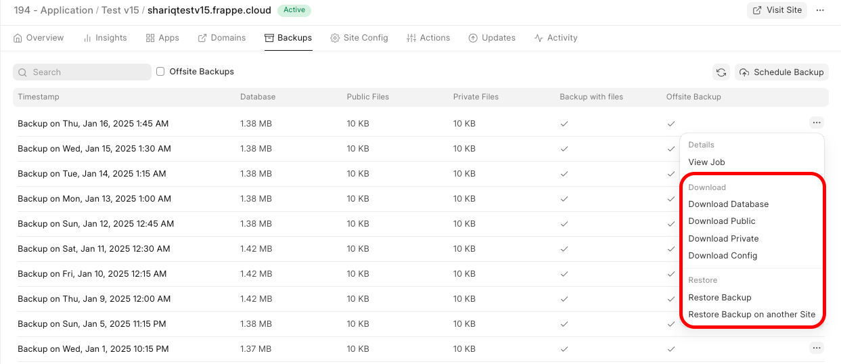
Task: Go to the Apps tab
Action: coord(162,38)
